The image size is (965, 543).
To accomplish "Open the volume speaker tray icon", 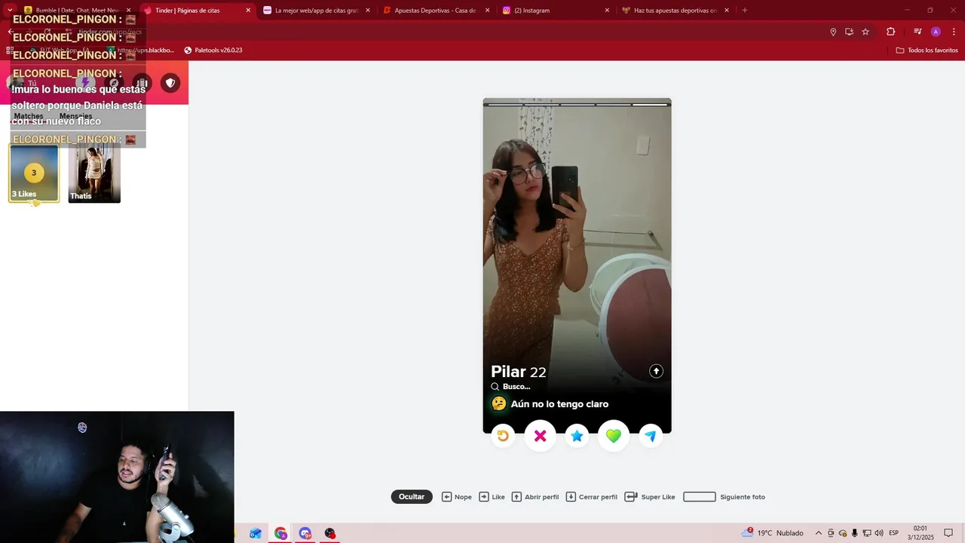I will pos(879,533).
